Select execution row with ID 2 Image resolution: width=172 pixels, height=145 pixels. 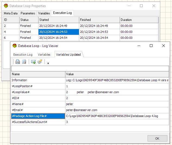click(x=81, y=26)
